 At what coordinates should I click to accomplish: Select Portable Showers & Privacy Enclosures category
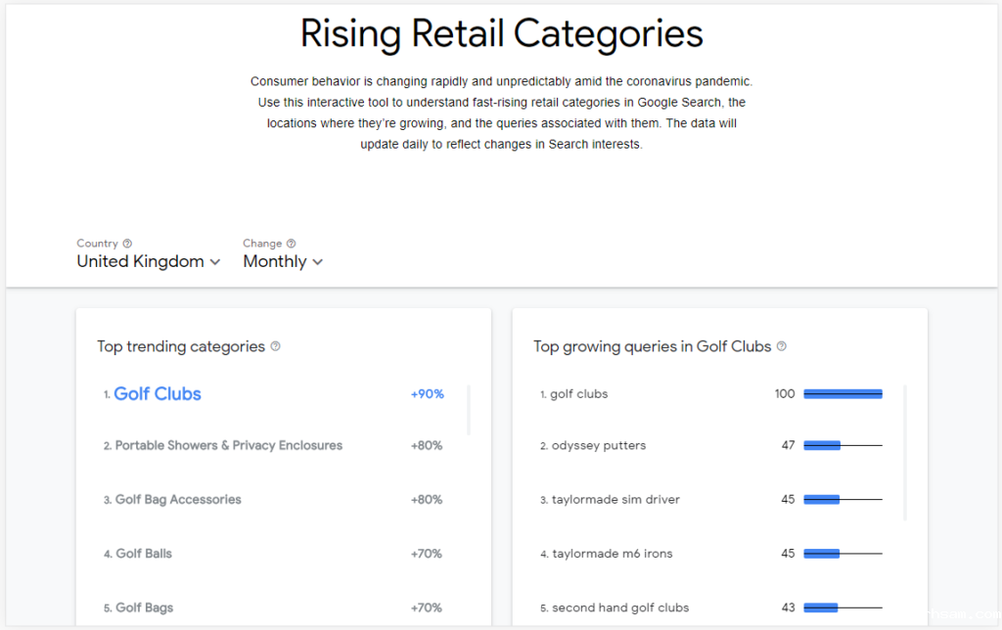(229, 445)
